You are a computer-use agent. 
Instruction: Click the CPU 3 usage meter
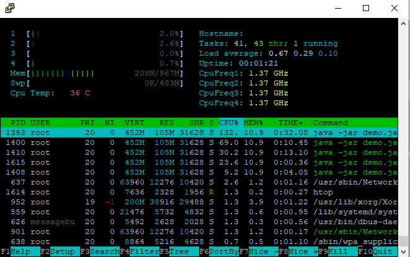pos(97,53)
